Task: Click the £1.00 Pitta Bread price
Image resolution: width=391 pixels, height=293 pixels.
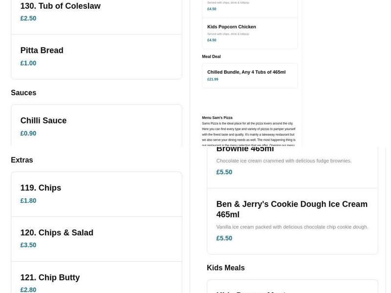Action: point(28,63)
